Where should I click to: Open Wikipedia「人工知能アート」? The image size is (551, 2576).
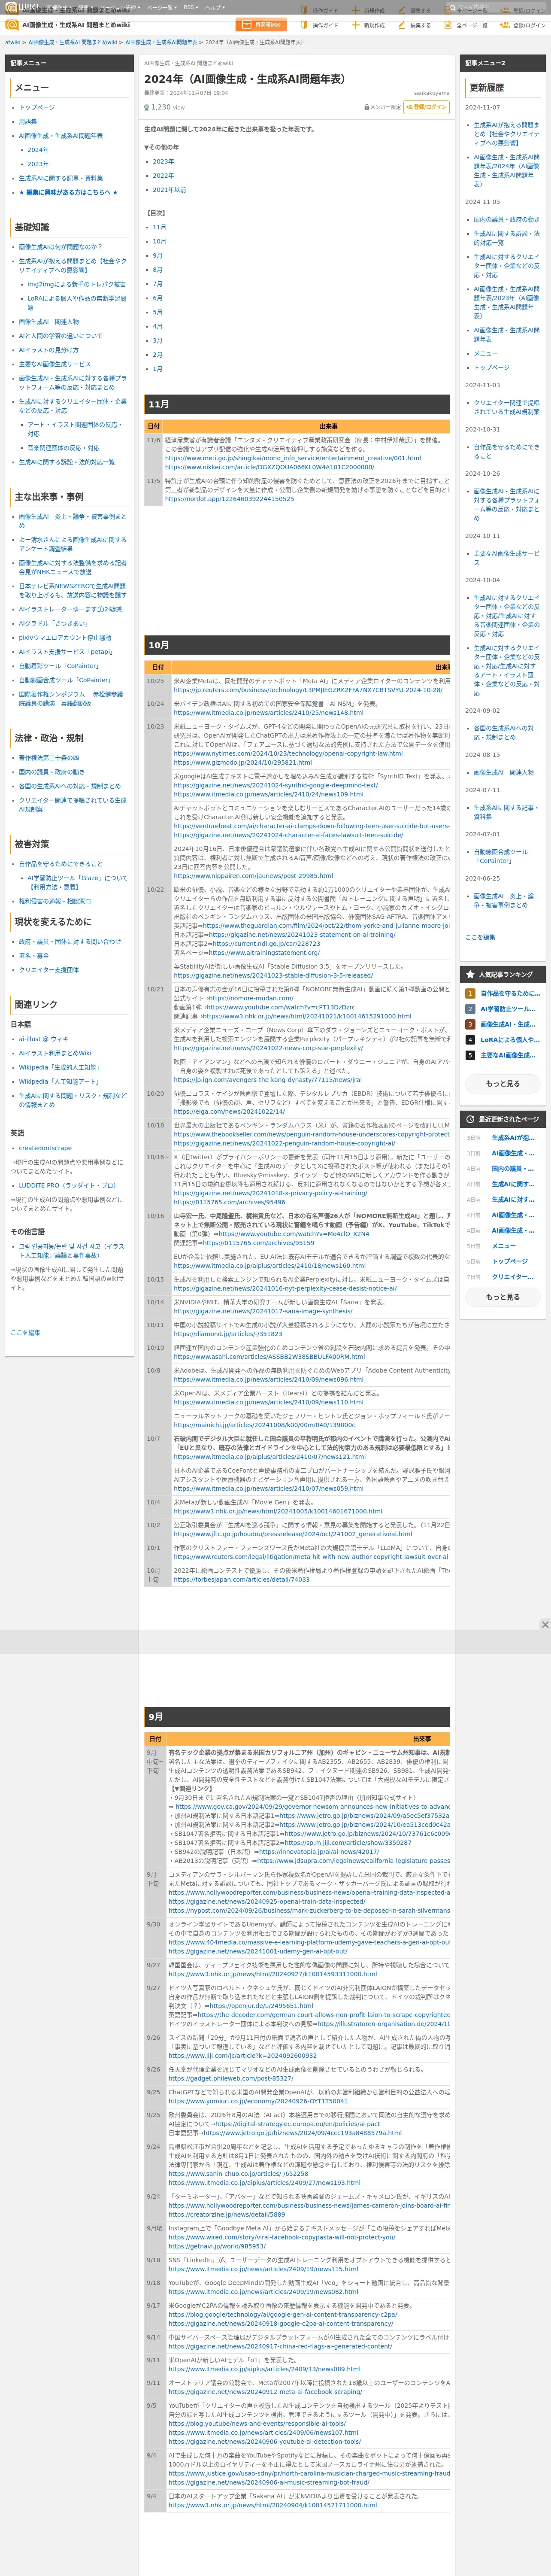point(59,1081)
